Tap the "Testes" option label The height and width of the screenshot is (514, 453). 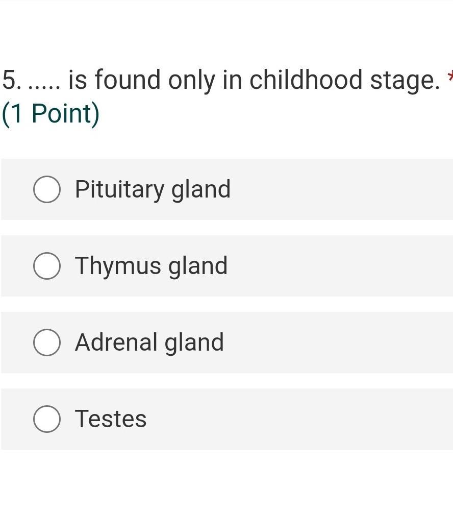[x=111, y=419]
